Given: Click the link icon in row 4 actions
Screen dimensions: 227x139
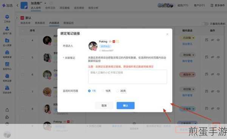Looking at the screenshot, I should 213,40.
